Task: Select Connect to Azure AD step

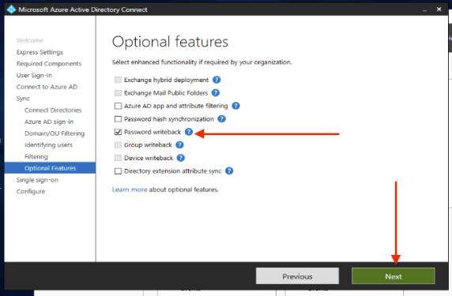Action: (x=47, y=87)
